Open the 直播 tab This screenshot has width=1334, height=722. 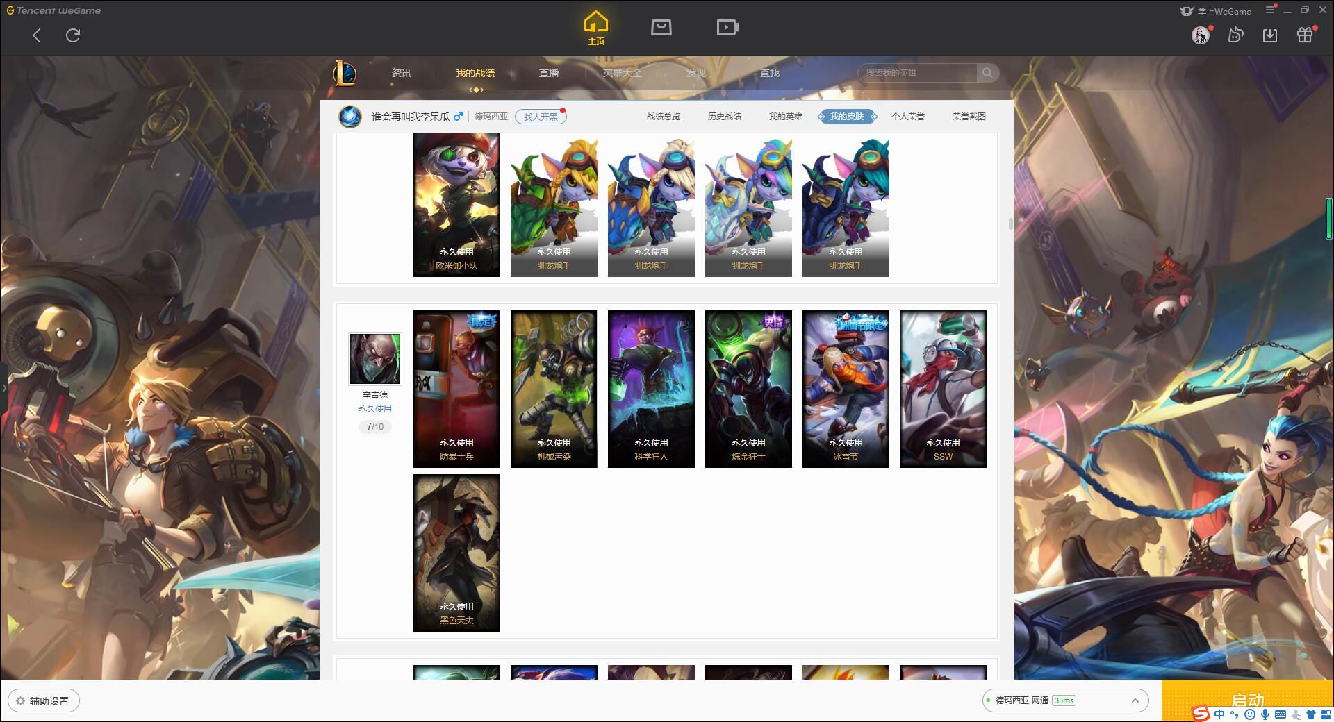click(549, 73)
